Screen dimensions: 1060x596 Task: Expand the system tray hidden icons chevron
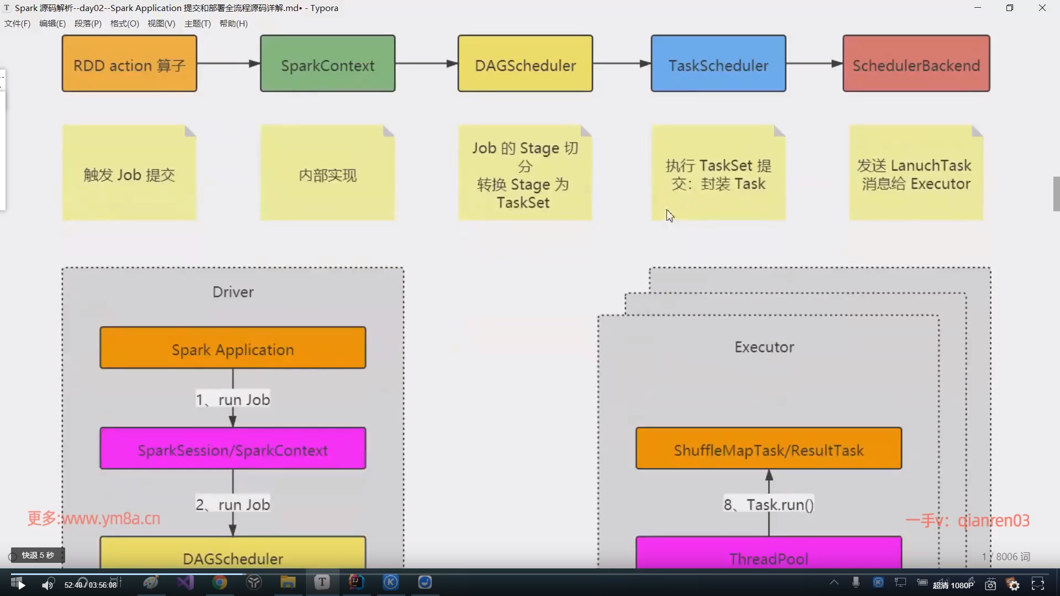coord(834,583)
